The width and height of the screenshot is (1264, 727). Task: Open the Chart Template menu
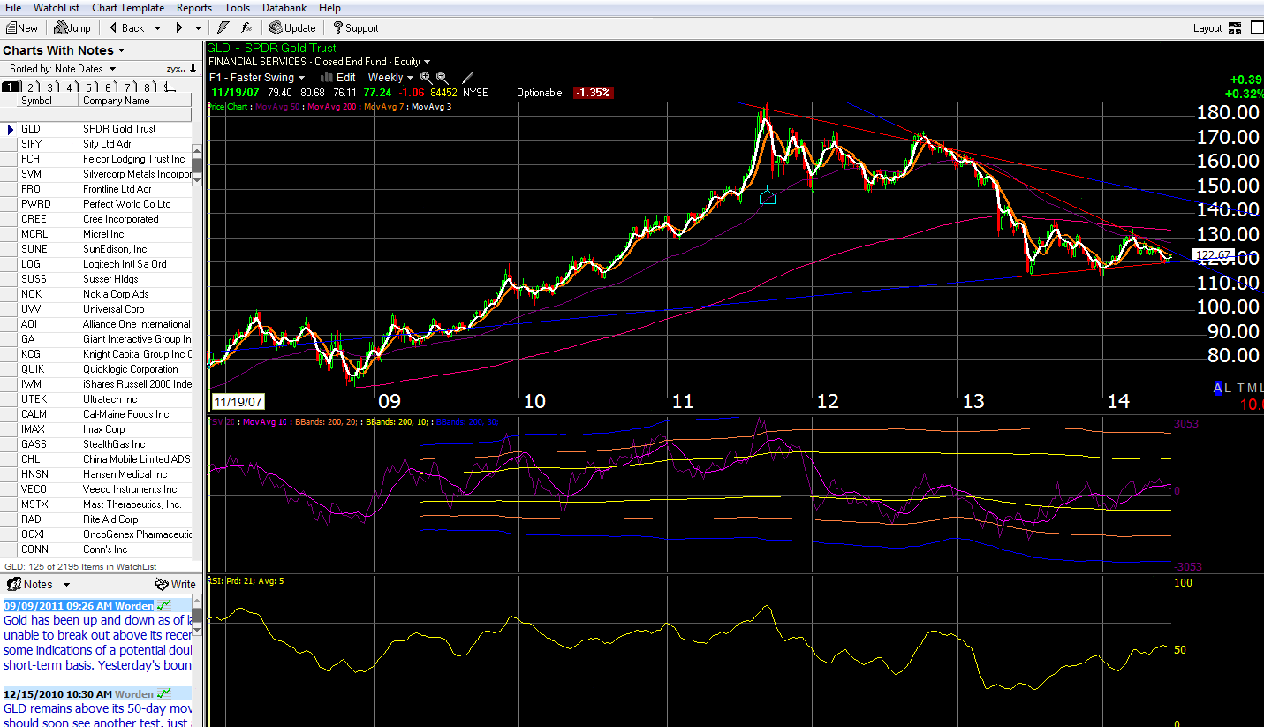128,8
